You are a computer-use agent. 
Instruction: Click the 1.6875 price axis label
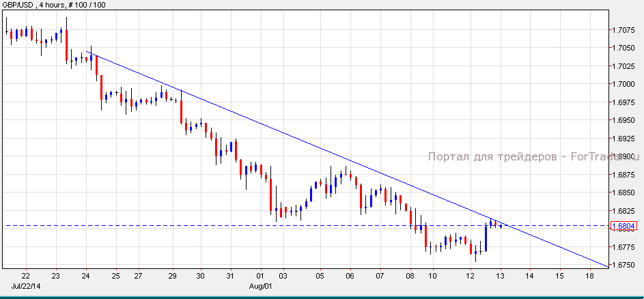(x=624, y=175)
